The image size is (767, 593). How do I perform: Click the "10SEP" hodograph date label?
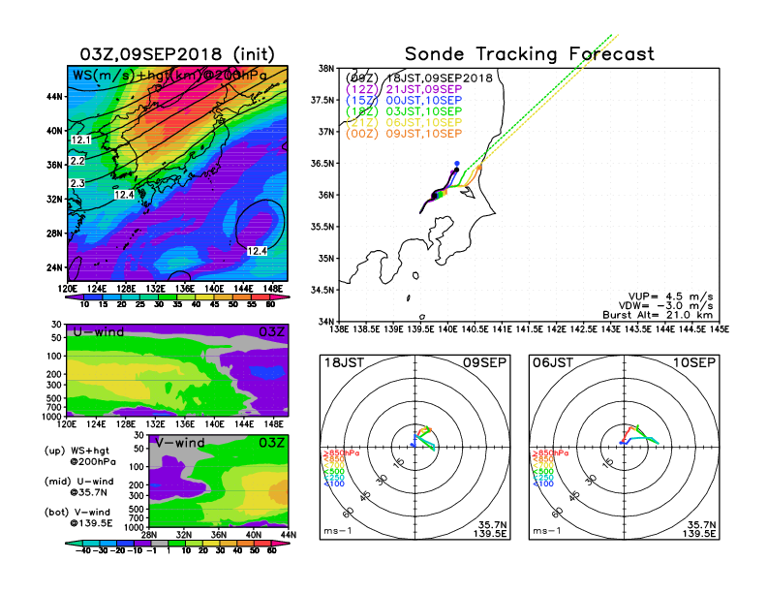[694, 362]
